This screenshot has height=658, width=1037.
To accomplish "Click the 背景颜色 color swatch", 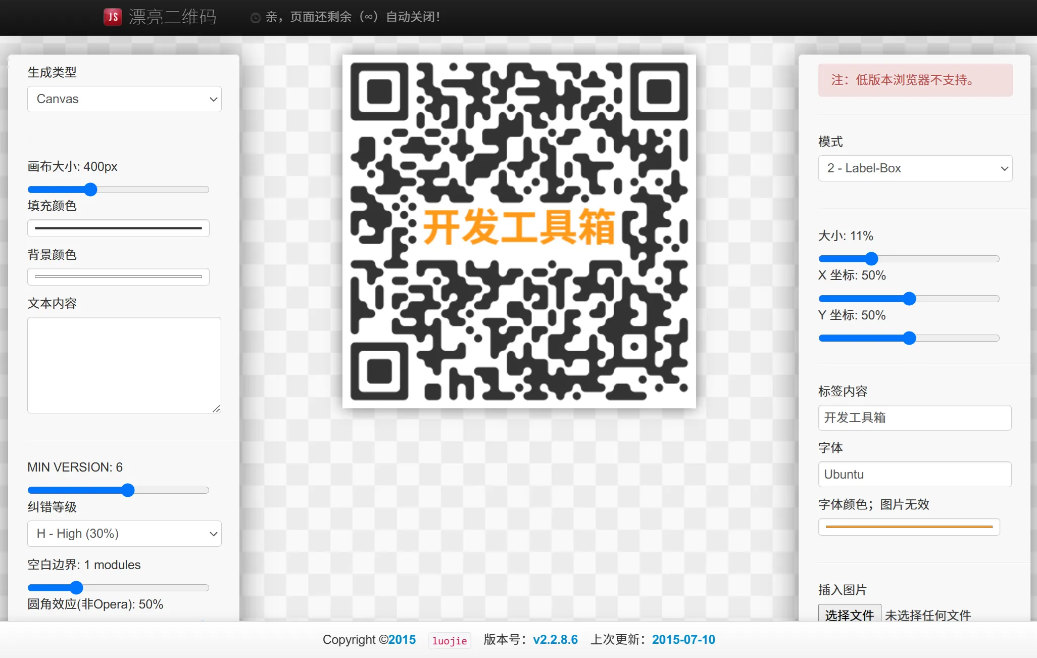I will point(118,276).
